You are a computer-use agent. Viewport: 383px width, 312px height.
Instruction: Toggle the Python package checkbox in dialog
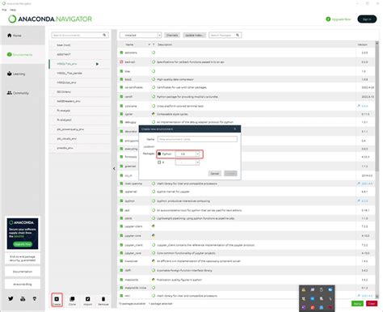click(x=159, y=154)
